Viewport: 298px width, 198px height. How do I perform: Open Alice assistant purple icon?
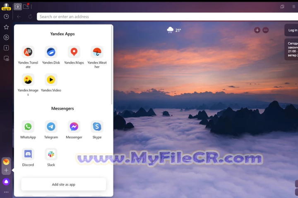coord(6,181)
